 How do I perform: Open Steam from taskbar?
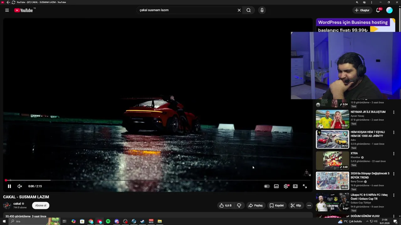pyautogui.click(x=143, y=221)
